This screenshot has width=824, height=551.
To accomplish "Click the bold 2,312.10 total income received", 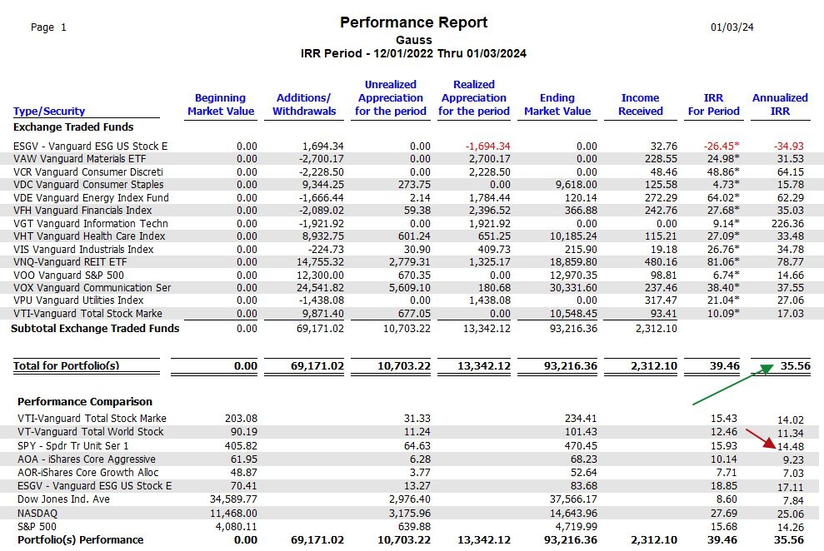I will pyautogui.click(x=654, y=365).
